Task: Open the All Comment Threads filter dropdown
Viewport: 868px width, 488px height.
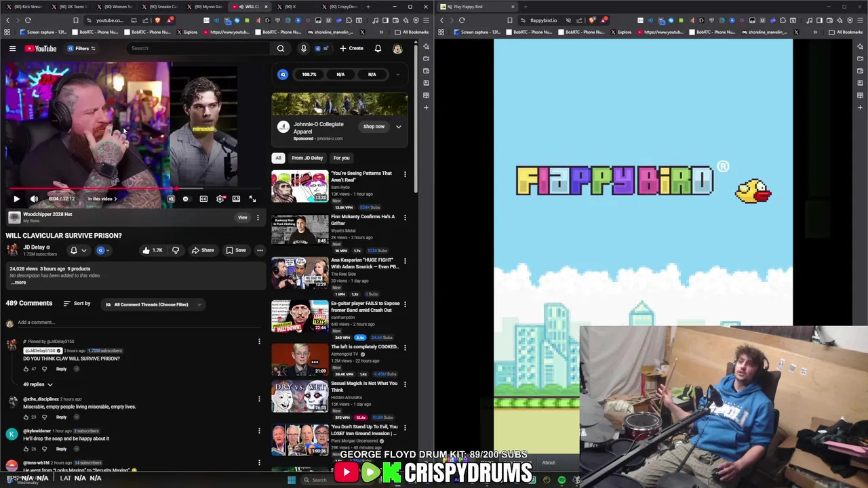Action: coord(153,304)
